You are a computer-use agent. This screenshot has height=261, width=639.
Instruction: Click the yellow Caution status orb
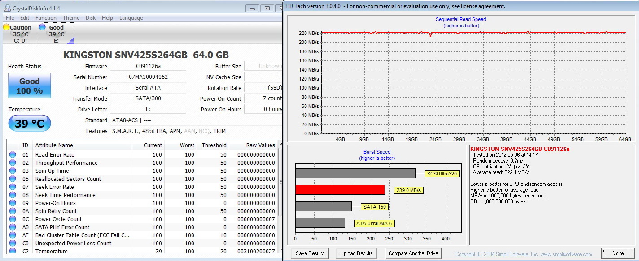coord(6,27)
